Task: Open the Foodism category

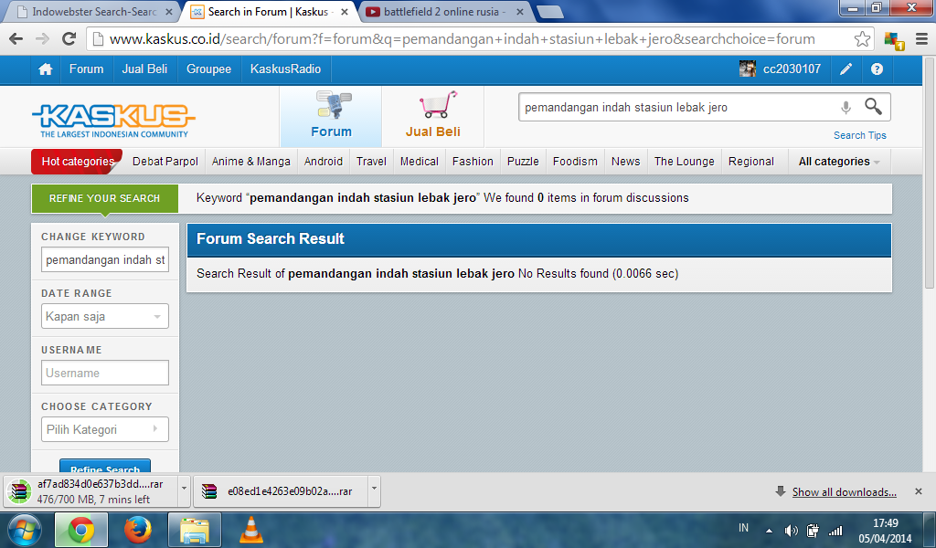Action: click(575, 162)
